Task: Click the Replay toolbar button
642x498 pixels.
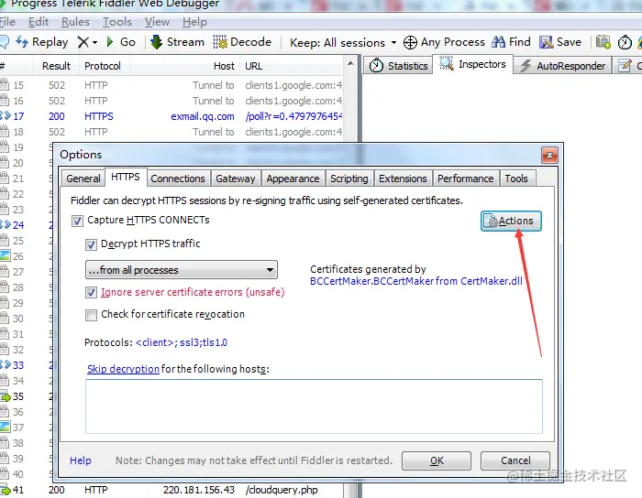Action: pyautogui.click(x=42, y=42)
